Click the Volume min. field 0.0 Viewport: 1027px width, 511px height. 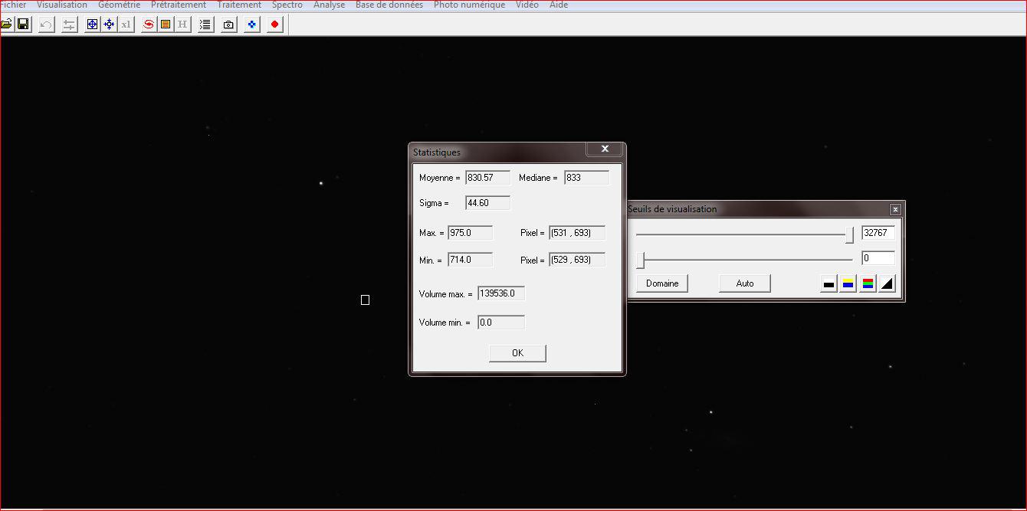pos(501,323)
